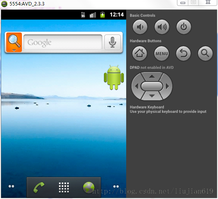Tap the right home screen page dots
The height and width of the screenshot is (199, 218).
click(x=116, y=186)
